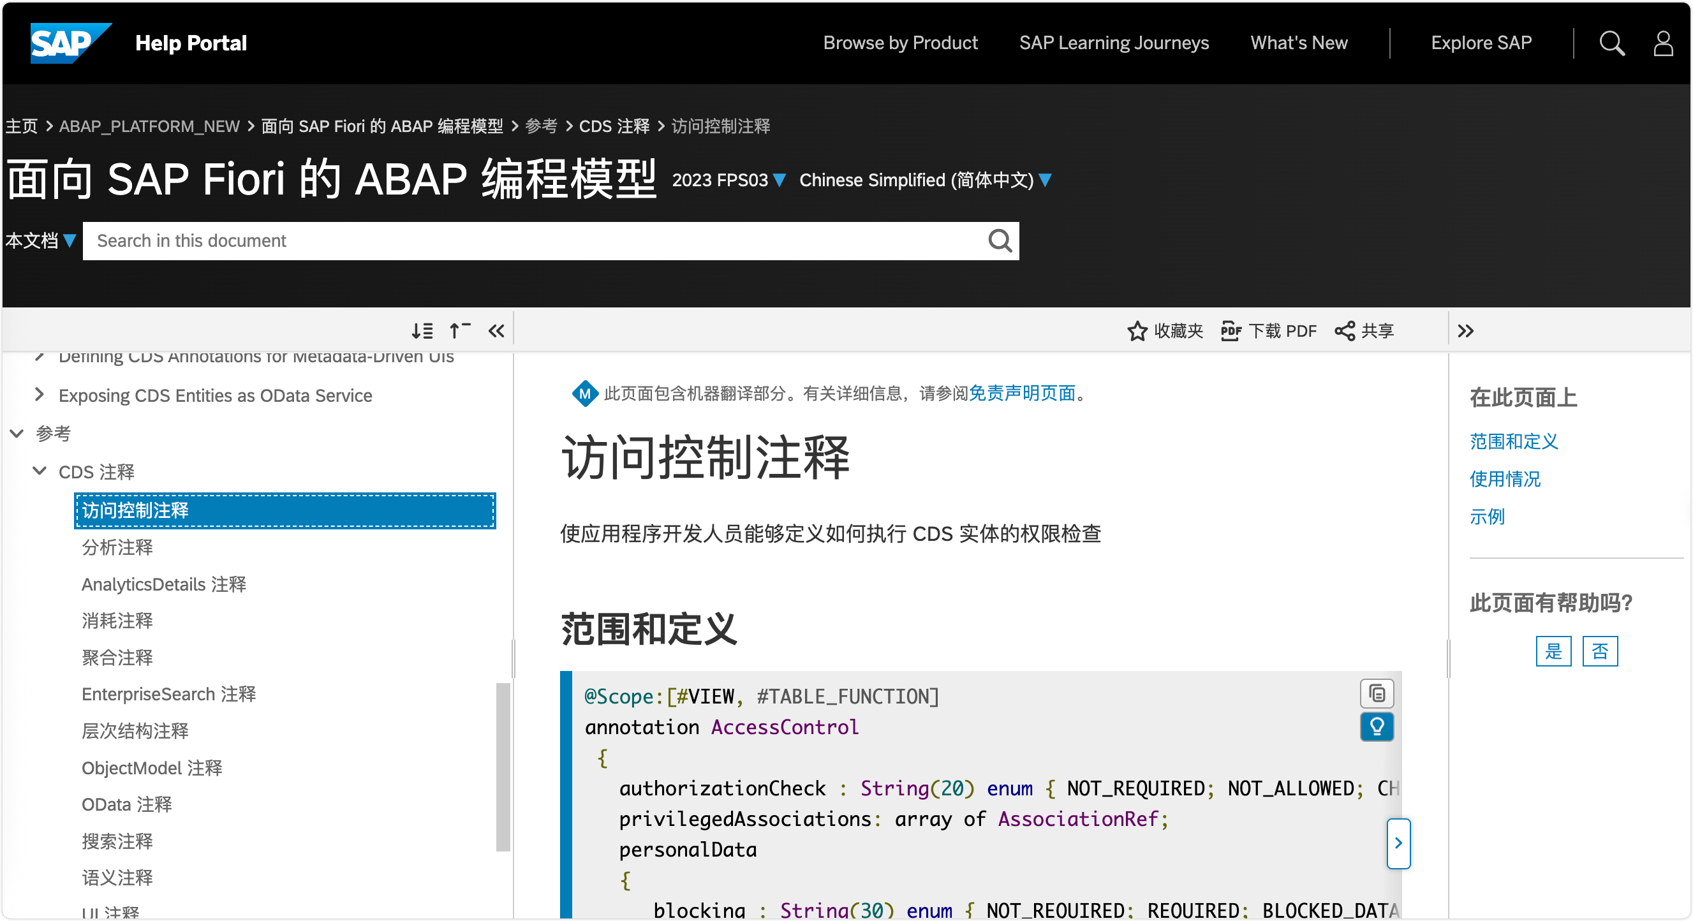Screen dimensions: 1693x921
Task: Click the lightbulb icon in the code block
Action: pos(1376,726)
